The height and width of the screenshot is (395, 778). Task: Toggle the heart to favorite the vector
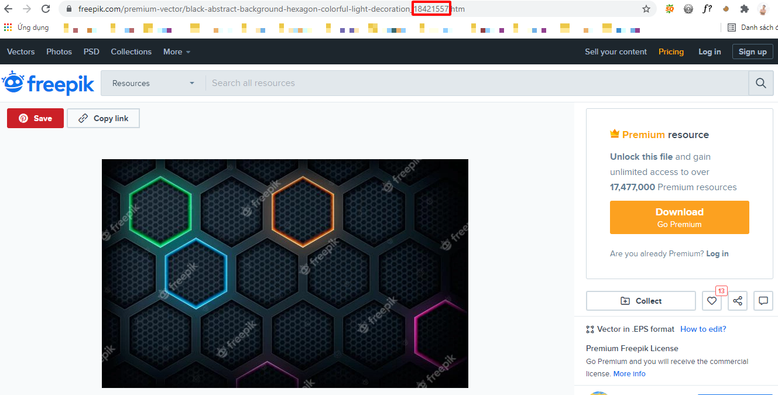pos(711,300)
